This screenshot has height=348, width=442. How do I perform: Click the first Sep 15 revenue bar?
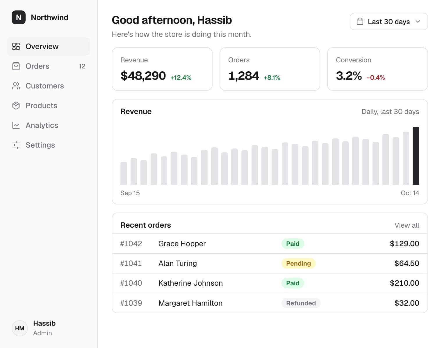pyautogui.click(x=124, y=173)
